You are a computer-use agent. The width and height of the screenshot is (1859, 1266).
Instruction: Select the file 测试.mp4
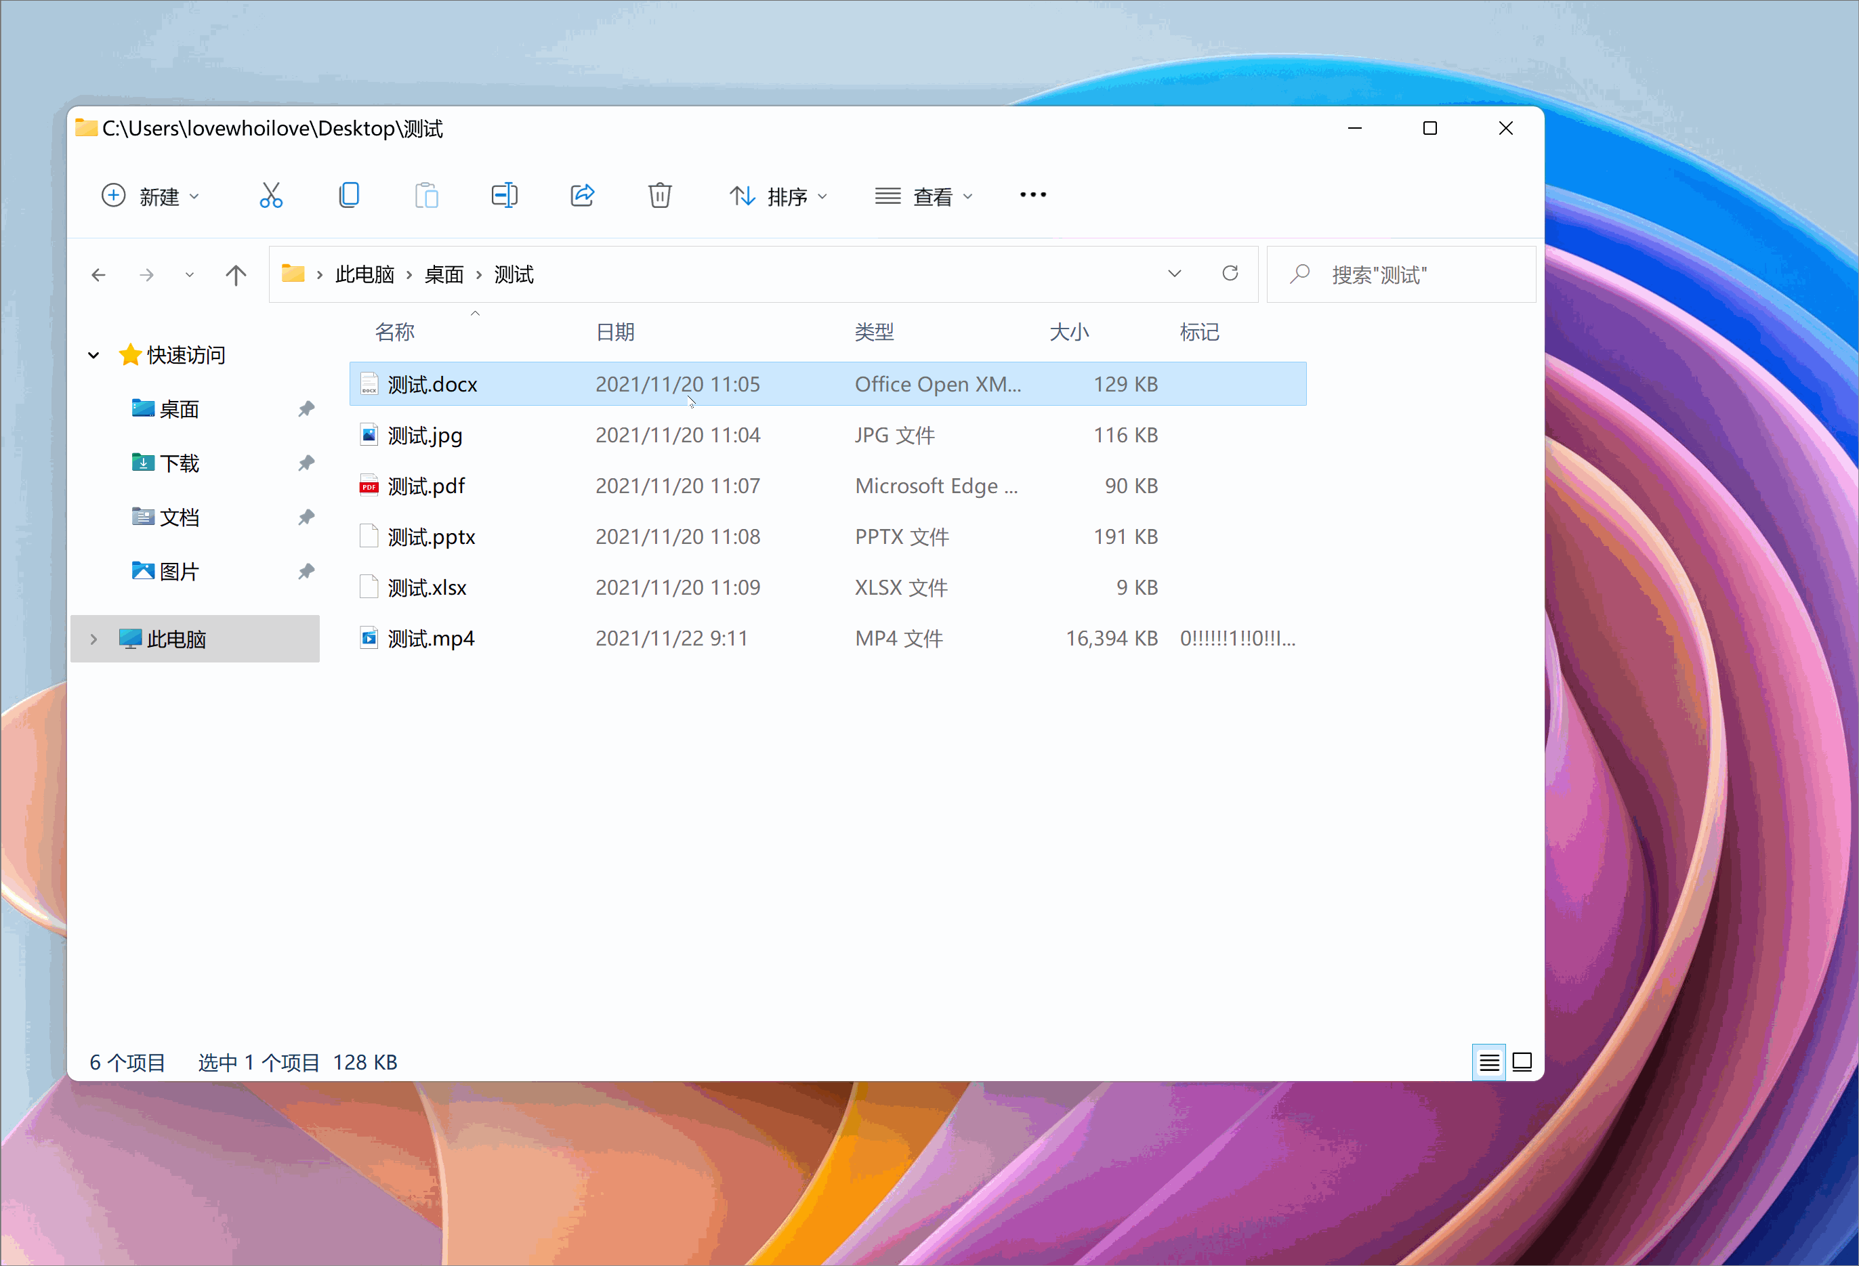coord(431,638)
